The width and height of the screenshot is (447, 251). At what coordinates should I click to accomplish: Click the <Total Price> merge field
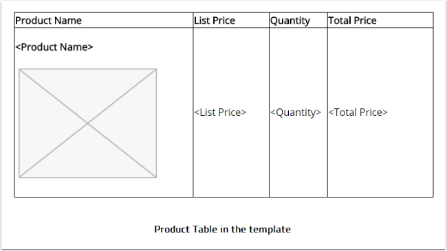coord(358,112)
